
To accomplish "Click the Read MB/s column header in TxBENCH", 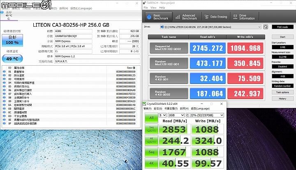I will [208, 37].
